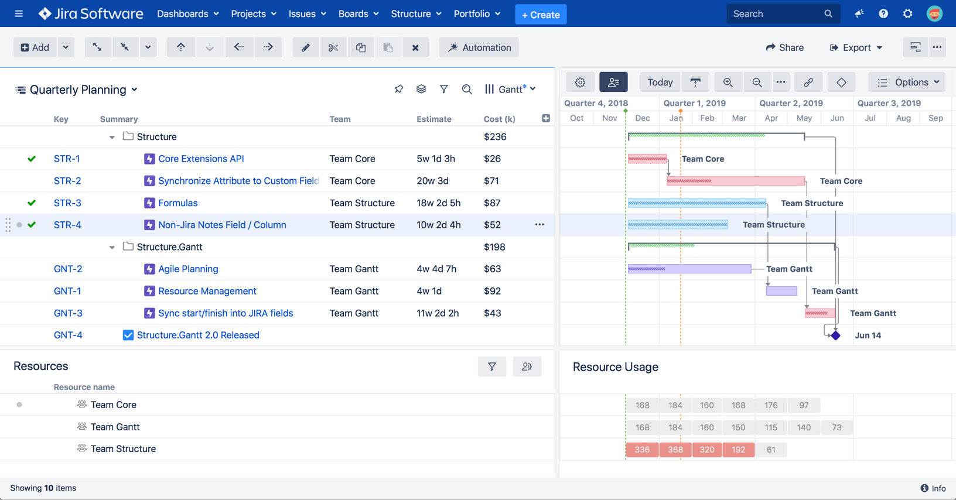
Task: Click the remove X icon in toolbar
Action: click(415, 47)
